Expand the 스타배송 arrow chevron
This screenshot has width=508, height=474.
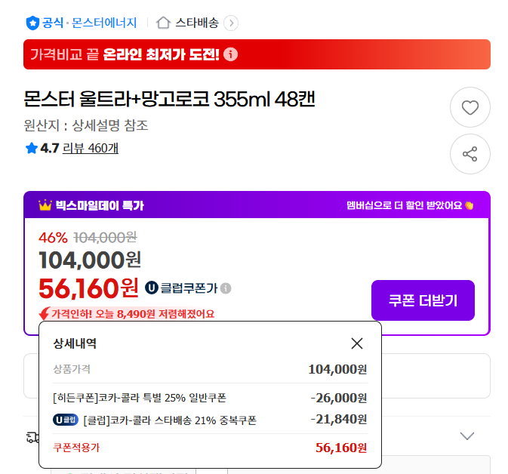(231, 23)
